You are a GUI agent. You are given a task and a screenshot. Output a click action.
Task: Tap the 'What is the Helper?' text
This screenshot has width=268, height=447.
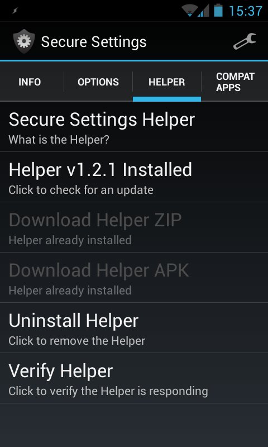tap(59, 140)
